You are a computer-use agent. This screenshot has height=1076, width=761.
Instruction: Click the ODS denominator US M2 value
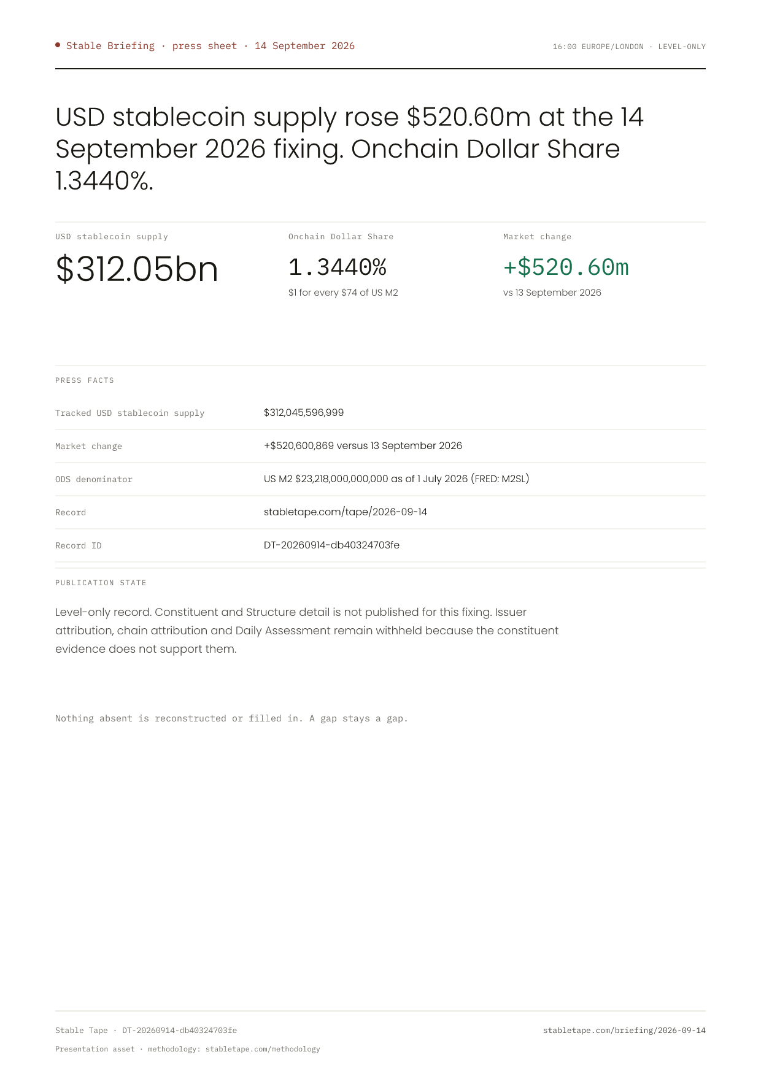pos(396,478)
